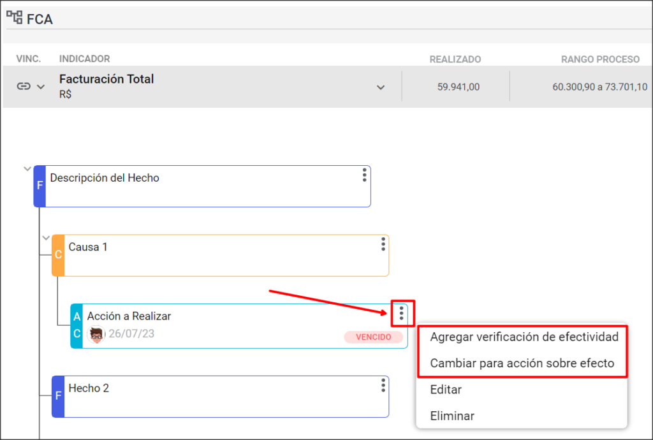
Task: Open the Facturación Total indicator dropdown arrow
Action: pyautogui.click(x=381, y=87)
